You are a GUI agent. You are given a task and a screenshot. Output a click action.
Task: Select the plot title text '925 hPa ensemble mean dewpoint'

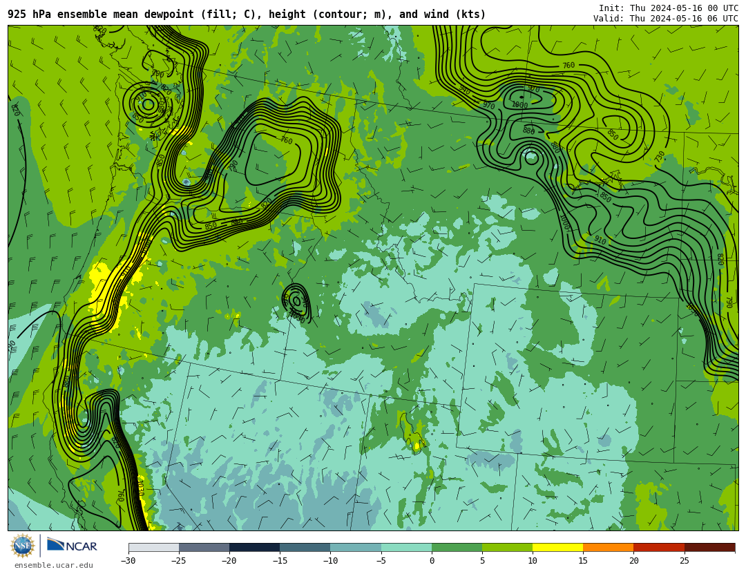point(100,15)
